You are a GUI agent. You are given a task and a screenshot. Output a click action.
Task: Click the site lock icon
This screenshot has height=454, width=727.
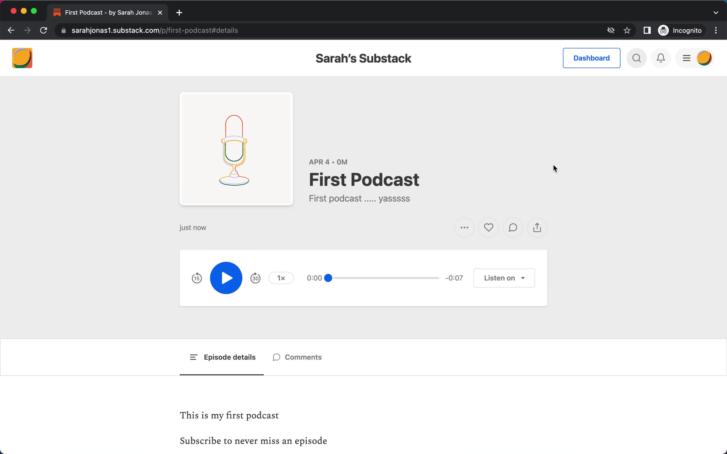pyautogui.click(x=63, y=30)
